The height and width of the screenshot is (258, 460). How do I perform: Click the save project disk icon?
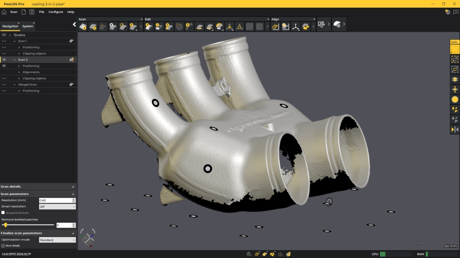32,12
